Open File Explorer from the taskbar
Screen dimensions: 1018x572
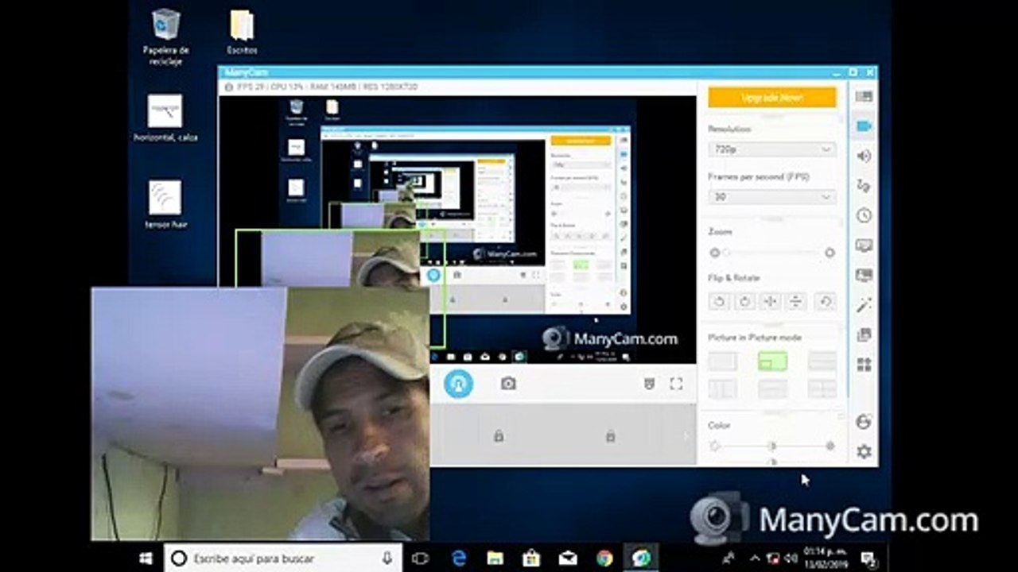(x=495, y=558)
